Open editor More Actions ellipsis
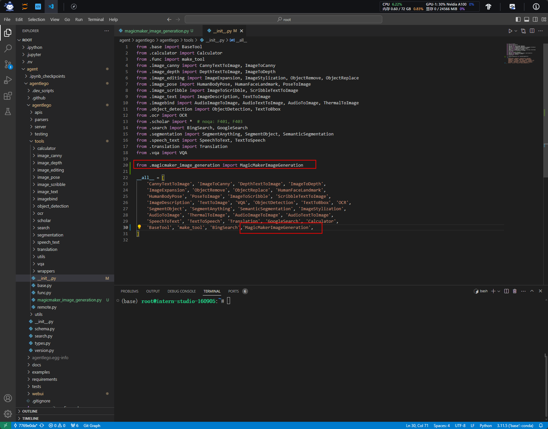Viewport: 548px width, 429px height. 540,31
